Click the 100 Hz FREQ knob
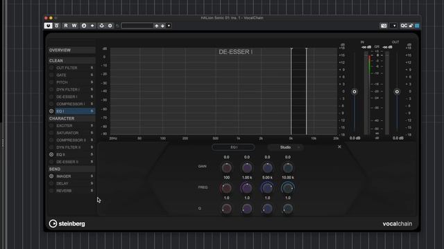Viewport: 444px width, 249px height. pyautogui.click(x=226, y=188)
